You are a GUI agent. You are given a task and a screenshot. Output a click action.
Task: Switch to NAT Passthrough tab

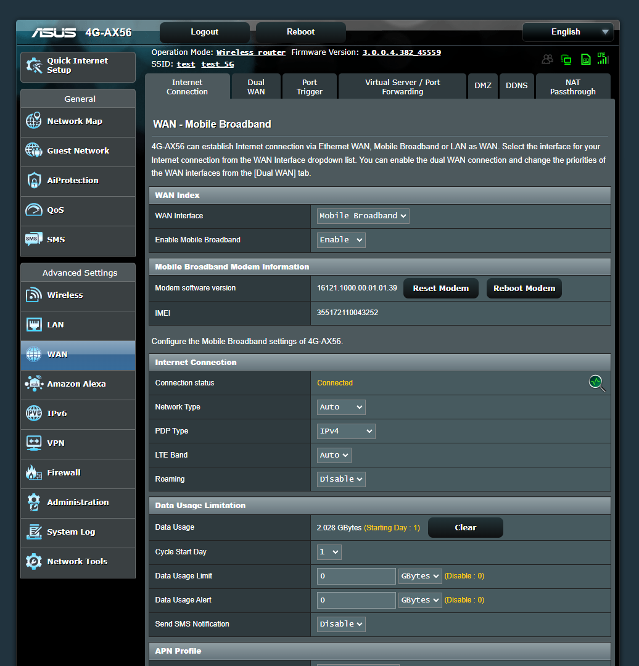(x=573, y=87)
